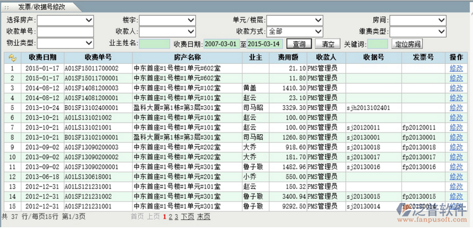Click the drag-handle dots beside 发票/收据号修改 tab
Screen dimensions: 473x229
point(7,7)
